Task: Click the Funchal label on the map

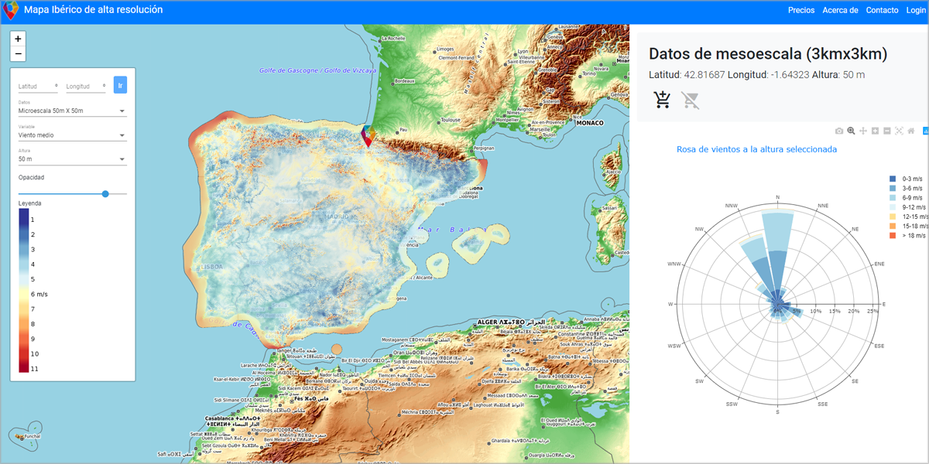Action: 32,436
